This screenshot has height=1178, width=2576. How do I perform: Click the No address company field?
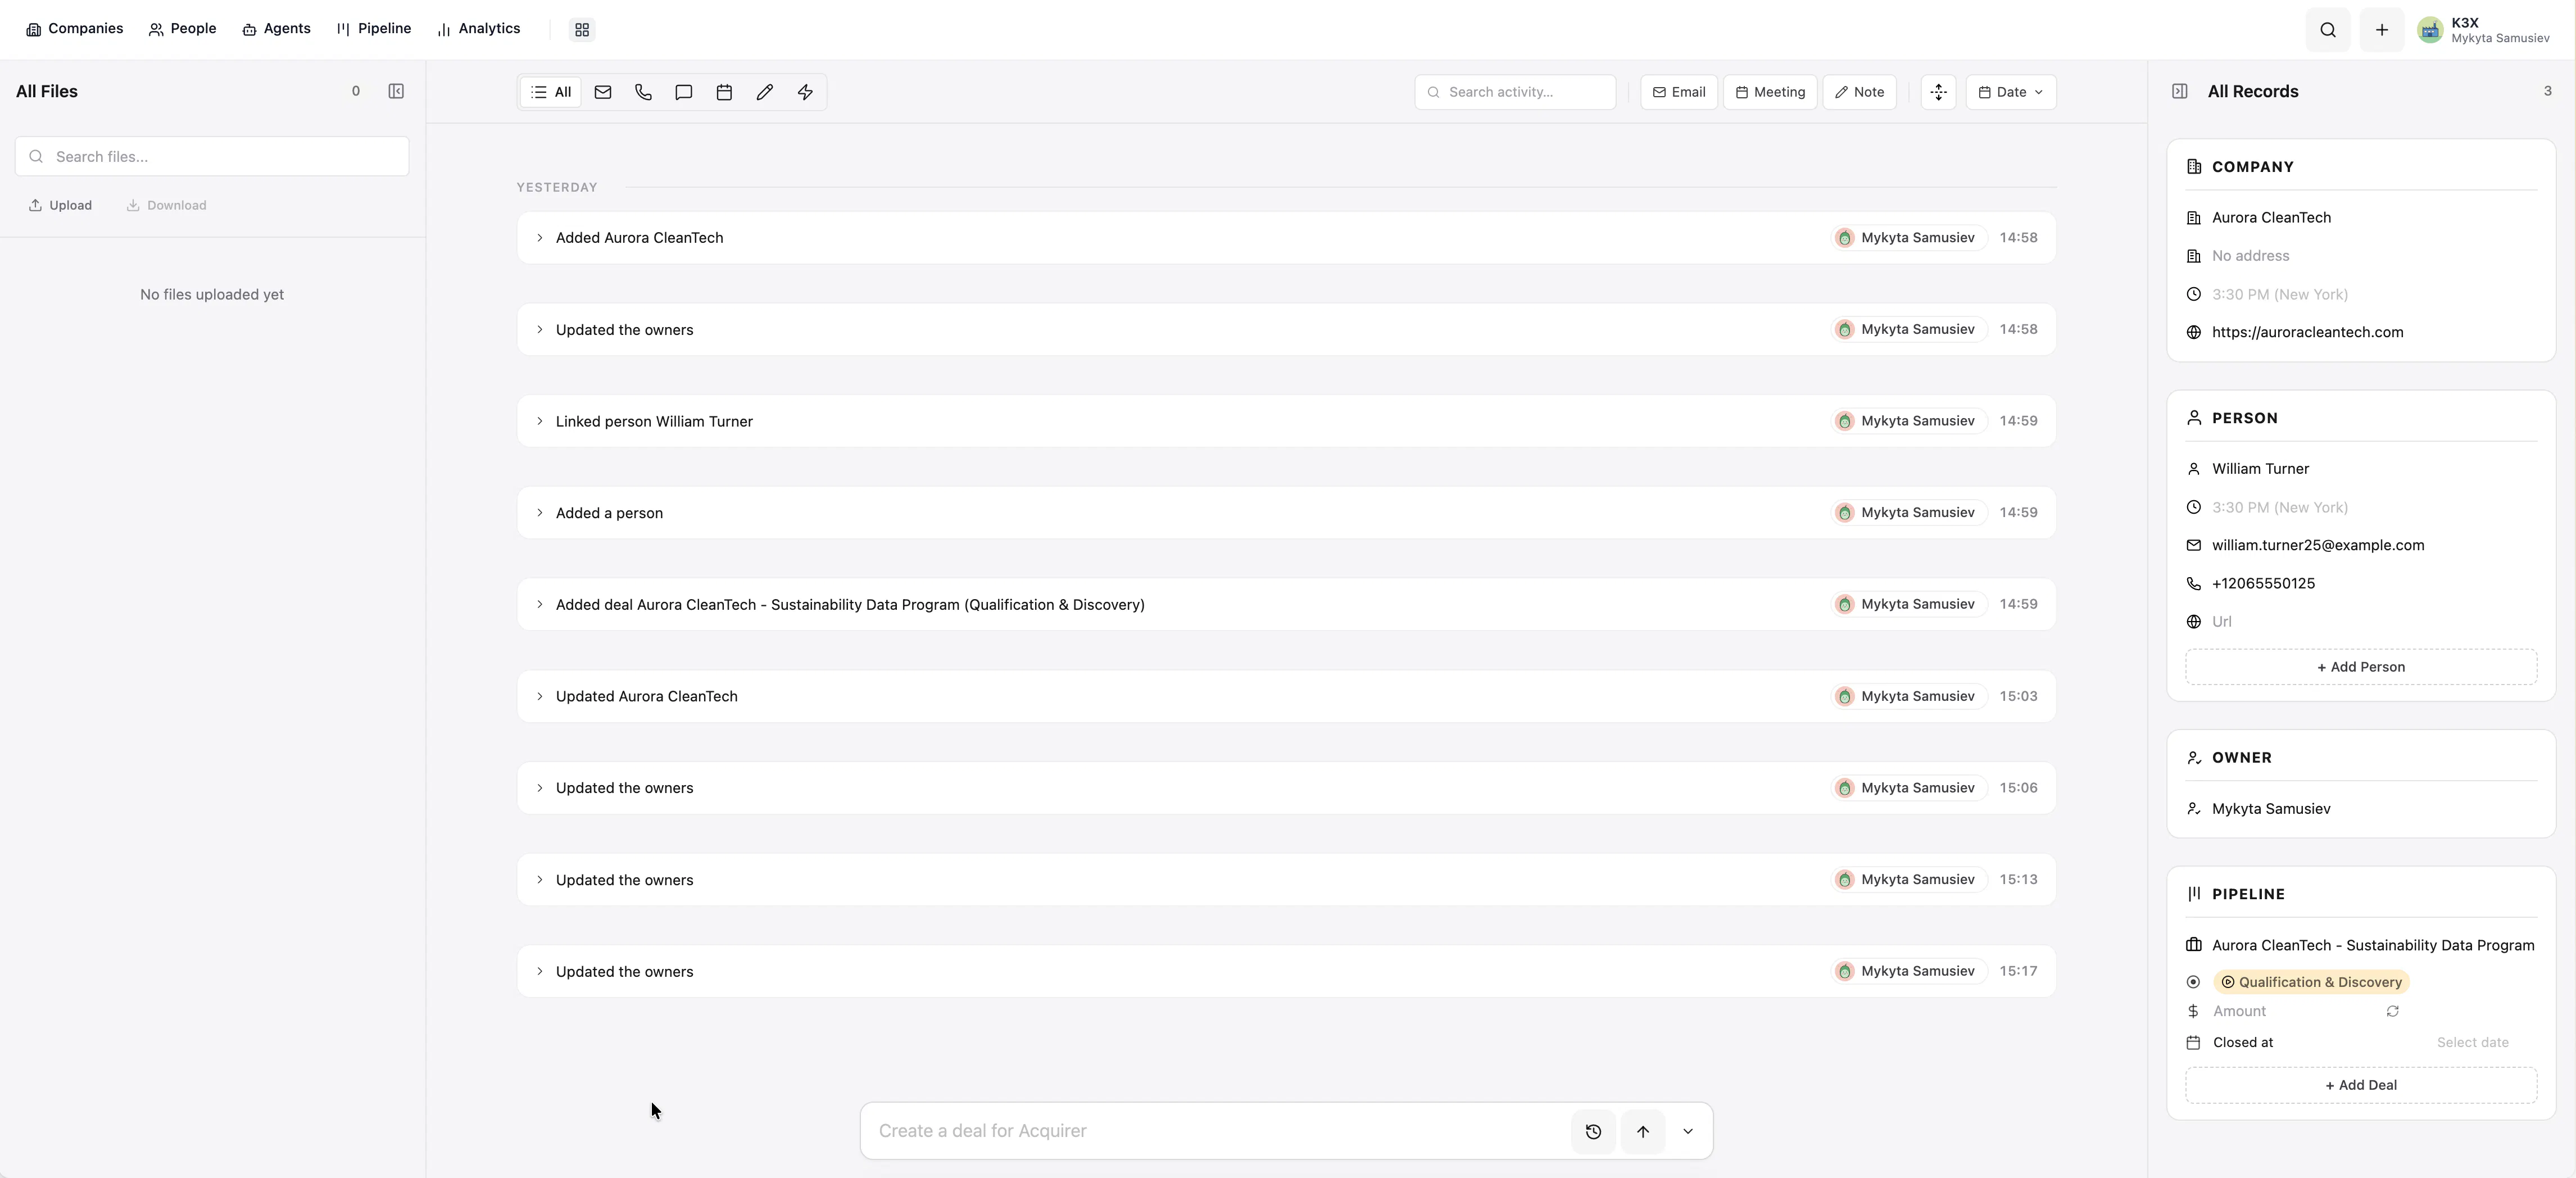(x=2250, y=256)
